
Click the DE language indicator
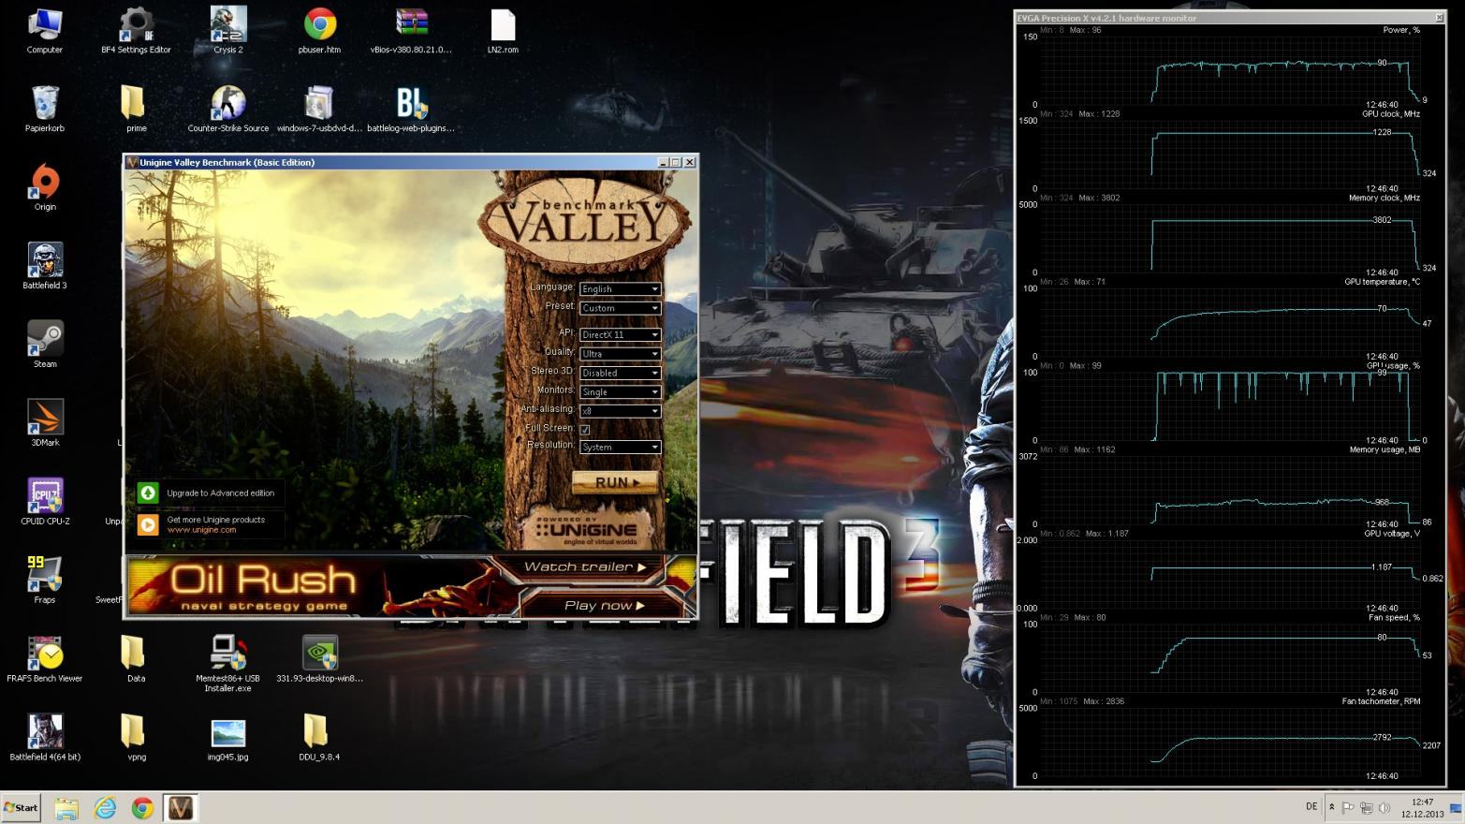pos(1311,806)
